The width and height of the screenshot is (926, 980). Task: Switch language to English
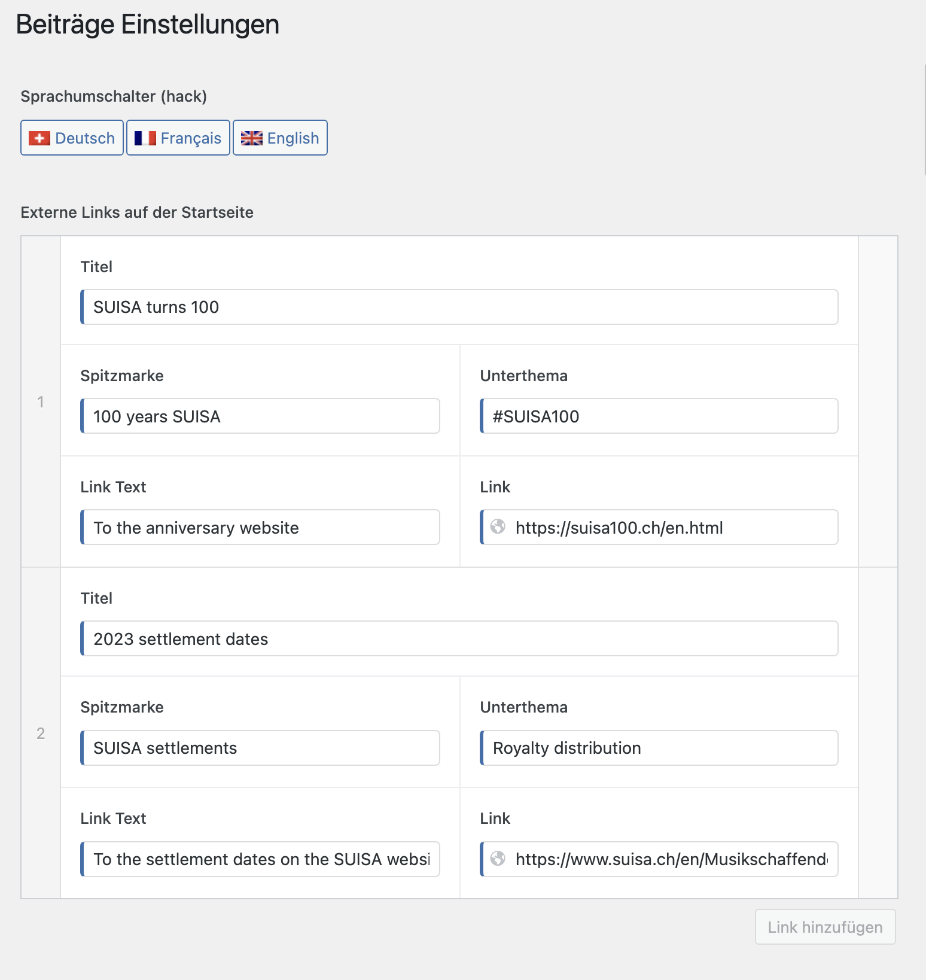(x=279, y=138)
